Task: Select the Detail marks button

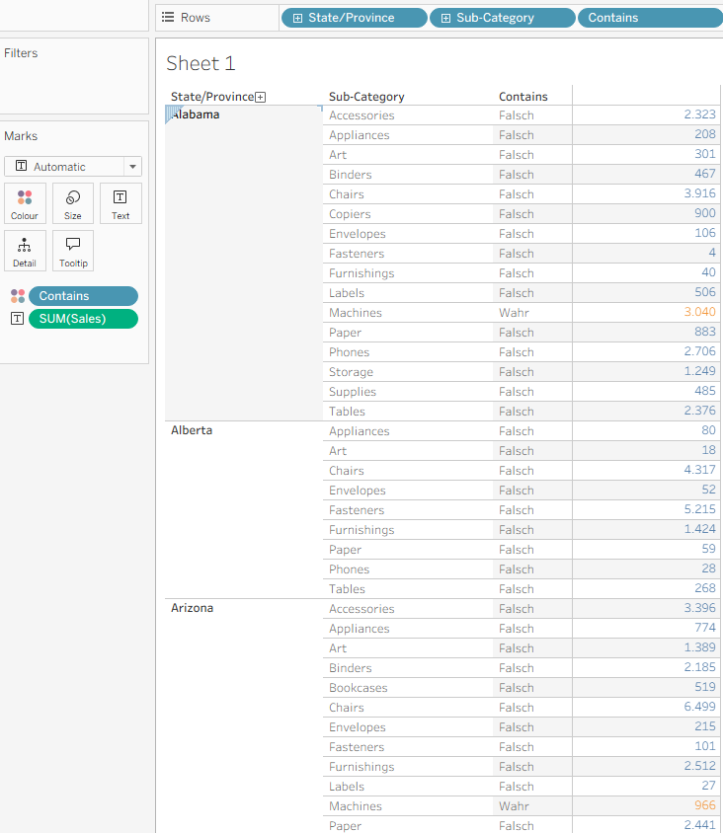Action: pos(25,251)
